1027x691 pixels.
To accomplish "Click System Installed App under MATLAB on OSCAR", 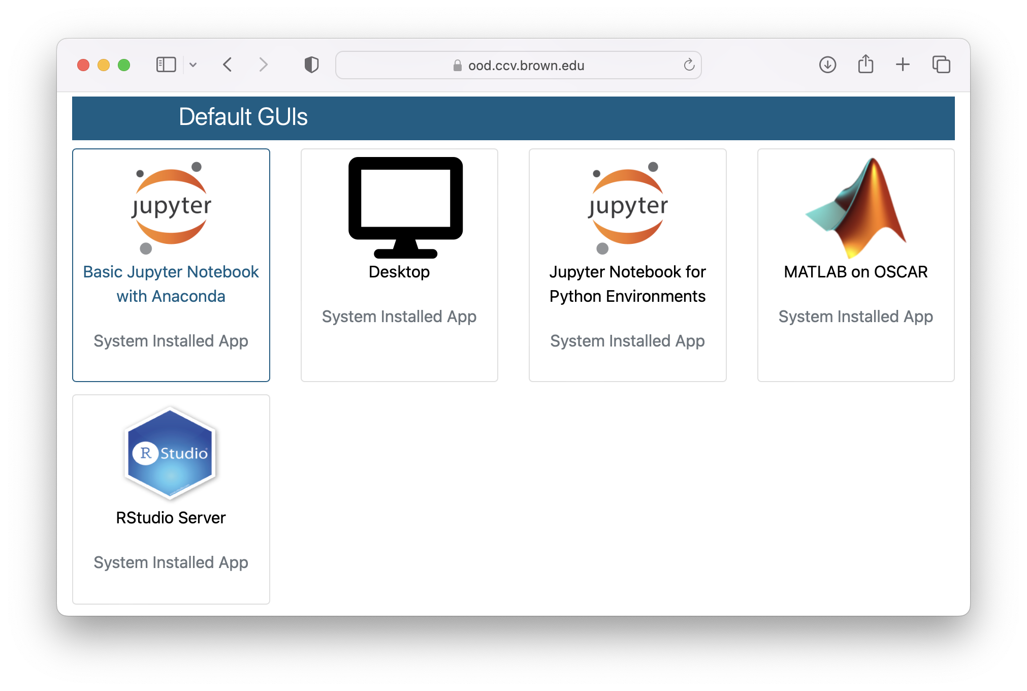I will 856,317.
